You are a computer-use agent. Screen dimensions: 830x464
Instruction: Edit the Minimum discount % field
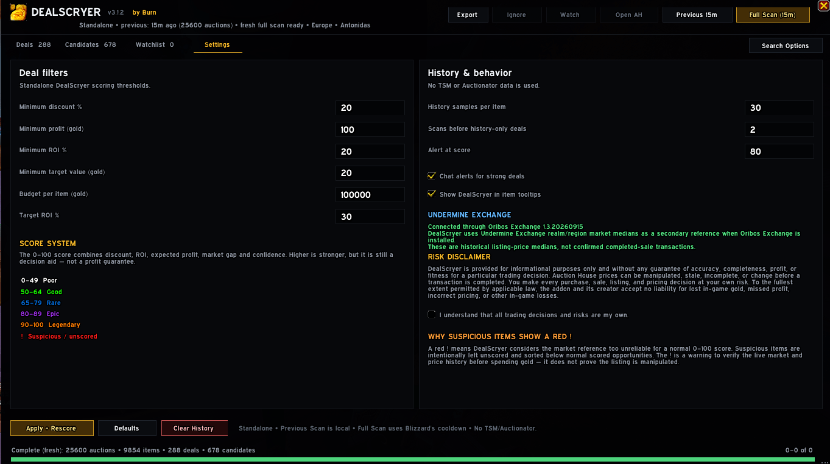pyautogui.click(x=370, y=108)
